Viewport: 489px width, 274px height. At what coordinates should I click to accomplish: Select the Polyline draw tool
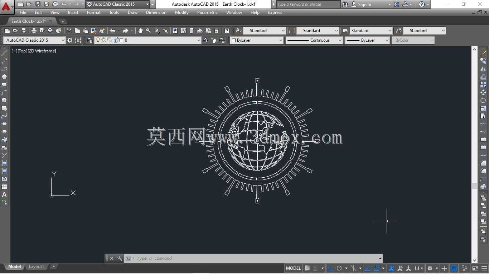click(x=4, y=69)
